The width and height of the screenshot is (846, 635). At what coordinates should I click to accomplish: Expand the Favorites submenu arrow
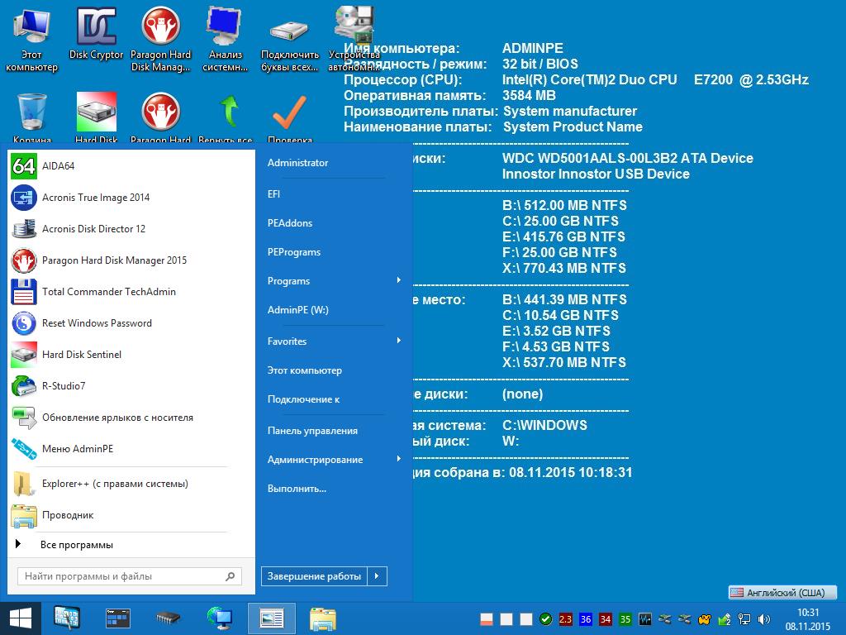tap(399, 341)
